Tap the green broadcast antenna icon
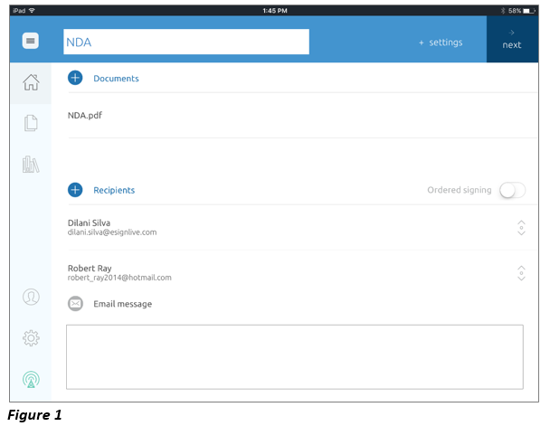The width and height of the screenshot is (550, 426). coord(31,379)
